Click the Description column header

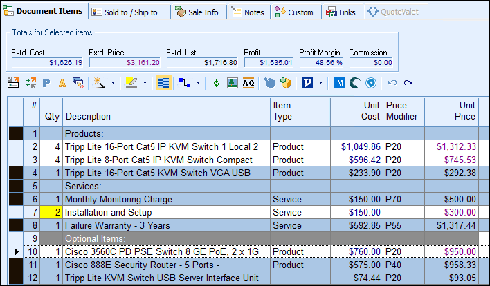(166, 111)
